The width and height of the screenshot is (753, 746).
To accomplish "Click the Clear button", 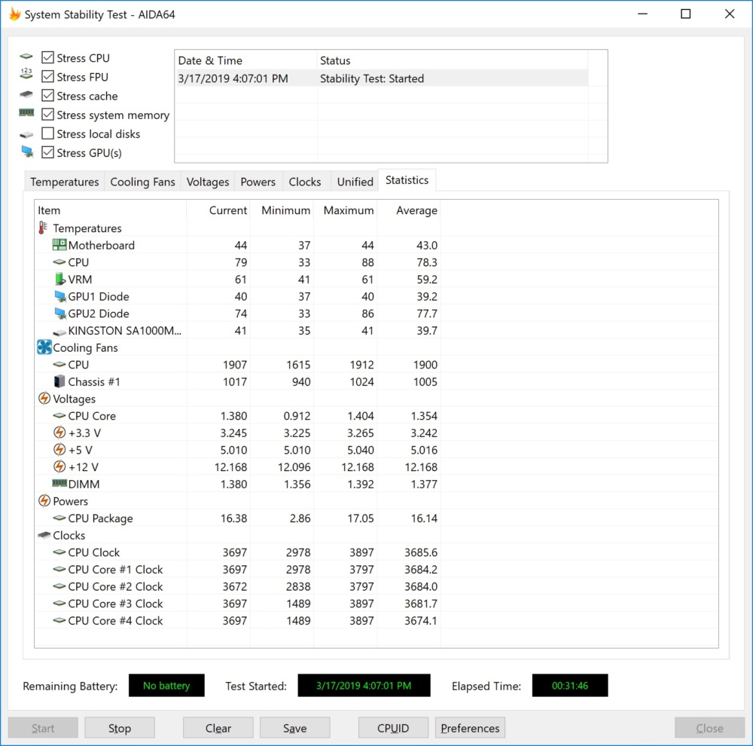I will pyautogui.click(x=218, y=728).
